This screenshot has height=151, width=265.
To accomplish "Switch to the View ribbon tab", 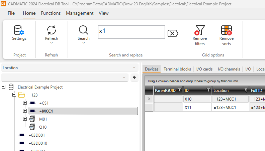I will (x=104, y=13).
